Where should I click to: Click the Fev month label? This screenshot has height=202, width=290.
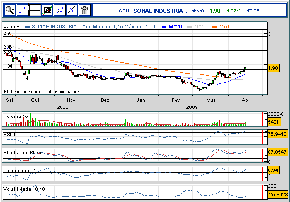tap(176, 100)
